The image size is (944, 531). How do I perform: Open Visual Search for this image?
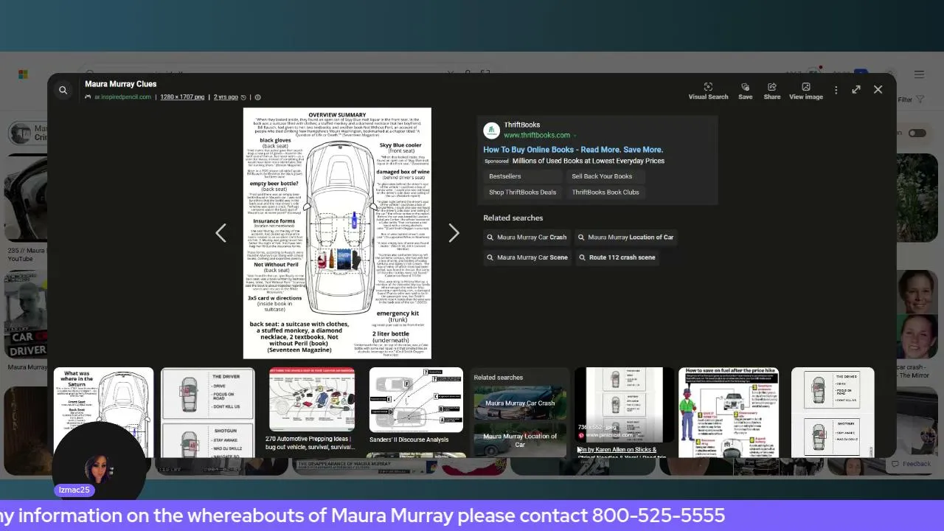click(x=708, y=91)
